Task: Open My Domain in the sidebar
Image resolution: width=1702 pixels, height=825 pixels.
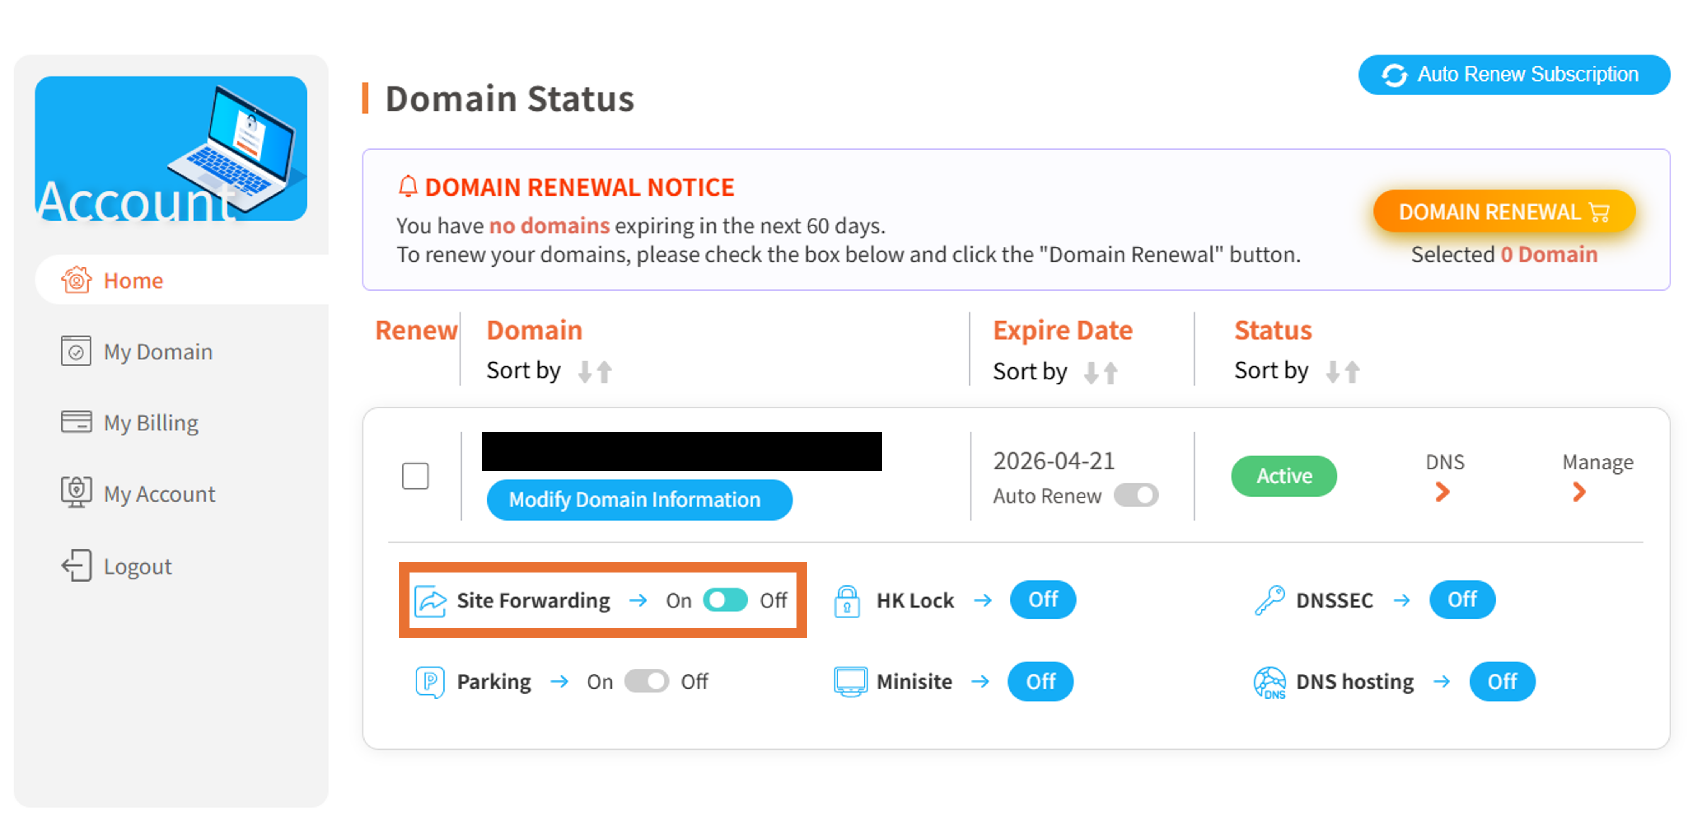Action: 157,351
